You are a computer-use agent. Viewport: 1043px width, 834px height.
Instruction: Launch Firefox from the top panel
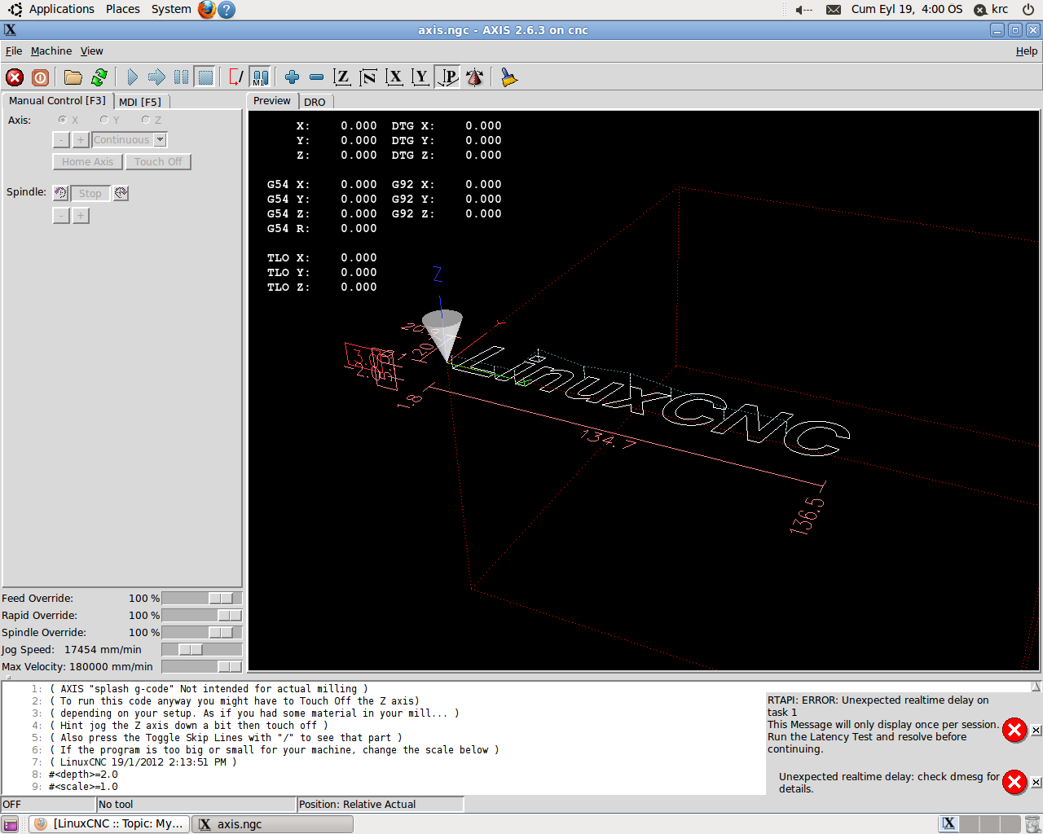[207, 10]
